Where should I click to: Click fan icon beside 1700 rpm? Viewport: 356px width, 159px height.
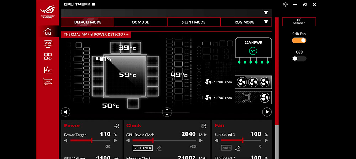click(x=208, y=98)
